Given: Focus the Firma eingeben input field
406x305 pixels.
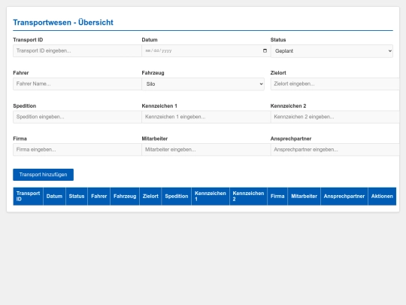Looking at the screenshot, I should (x=77, y=150).
